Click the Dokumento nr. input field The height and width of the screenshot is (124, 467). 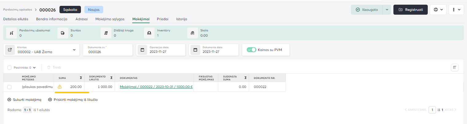click(108, 52)
